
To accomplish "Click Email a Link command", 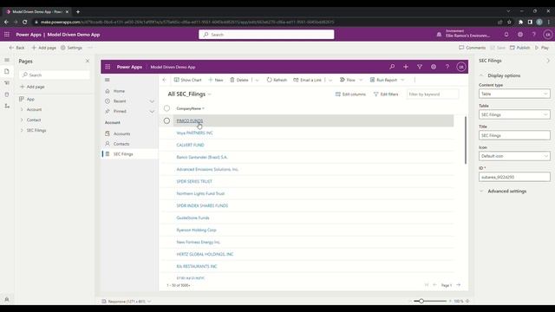I will (x=307, y=80).
